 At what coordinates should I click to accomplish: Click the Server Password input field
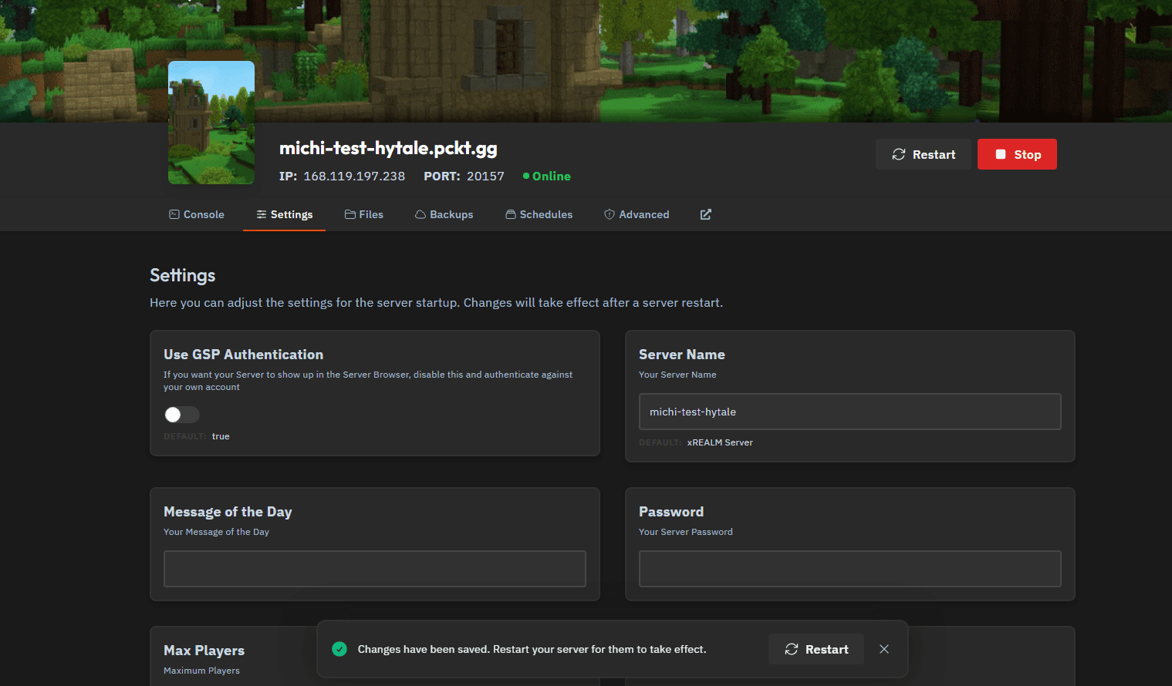(x=849, y=569)
